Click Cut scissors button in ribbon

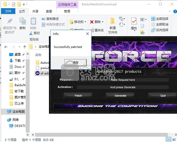[x=34, y=33]
